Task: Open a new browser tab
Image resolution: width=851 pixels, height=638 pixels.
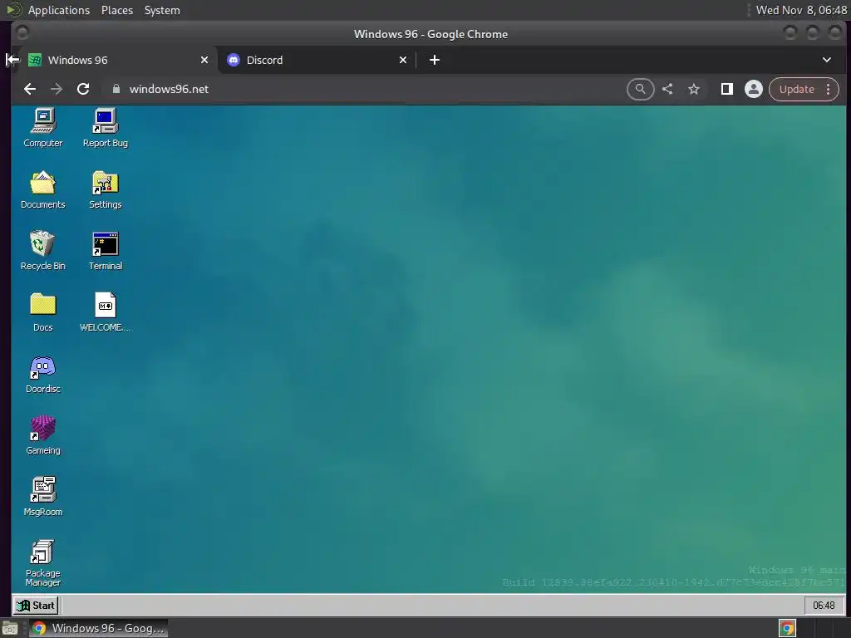Action: click(434, 60)
